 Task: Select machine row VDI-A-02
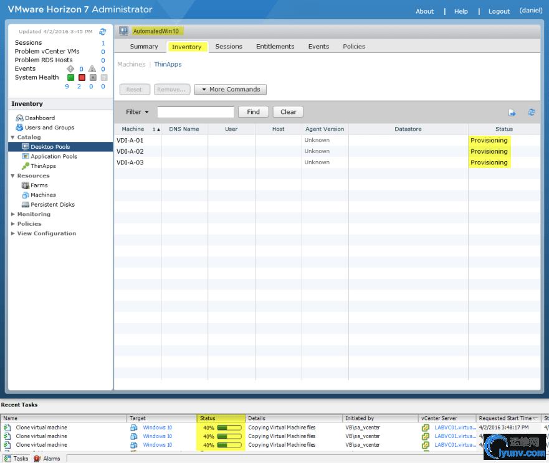[x=327, y=151]
